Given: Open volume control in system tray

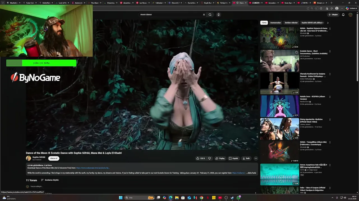Looking at the screenshot, I should coord(345,198).
